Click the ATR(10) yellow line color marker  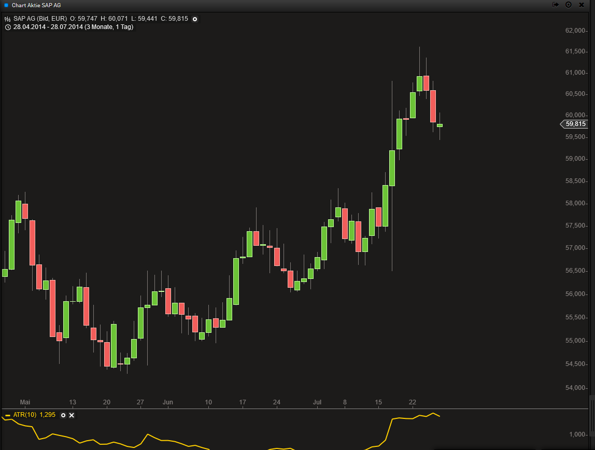[x=8, y=415]
